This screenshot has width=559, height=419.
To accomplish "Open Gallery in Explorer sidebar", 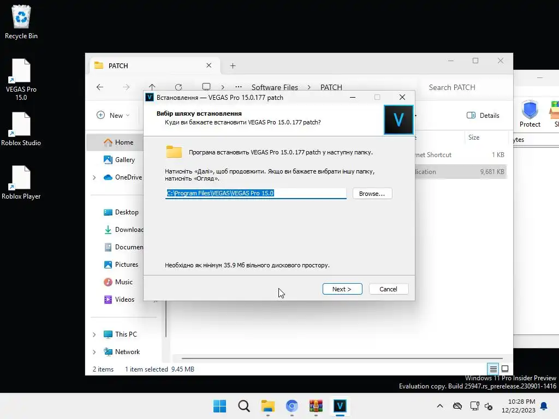I will [119, 160].
